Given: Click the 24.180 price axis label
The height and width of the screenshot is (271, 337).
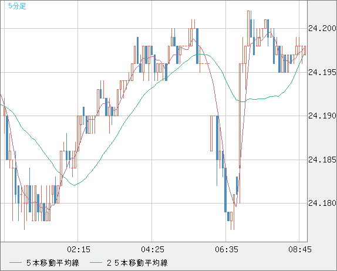Looking at the screenshot, I should click(x=322, y=203).
